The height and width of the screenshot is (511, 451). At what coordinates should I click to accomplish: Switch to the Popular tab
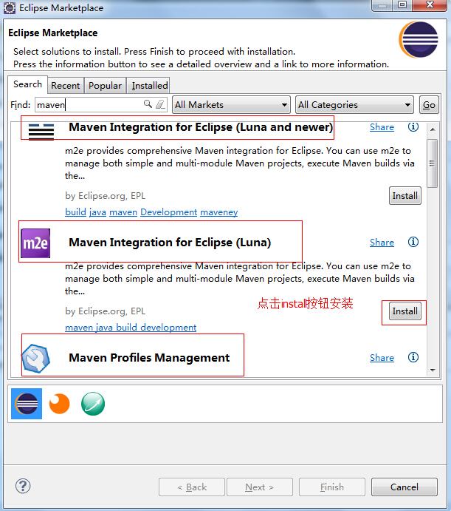[x=105, y=85]
